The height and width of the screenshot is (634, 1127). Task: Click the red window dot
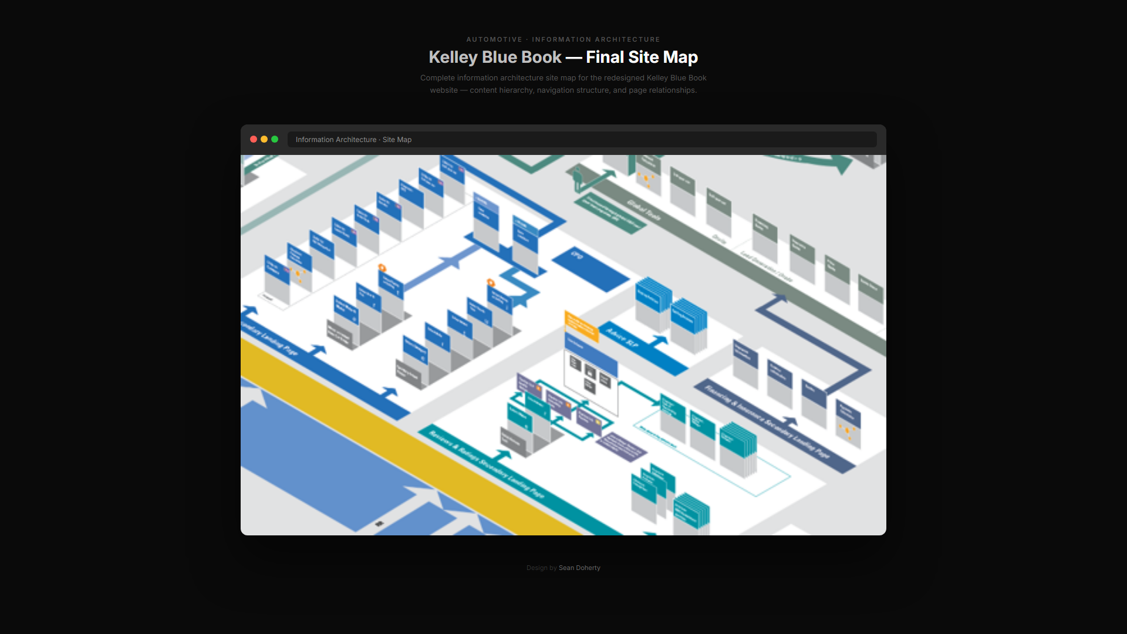pyautogui.click(x=254, y=140)
